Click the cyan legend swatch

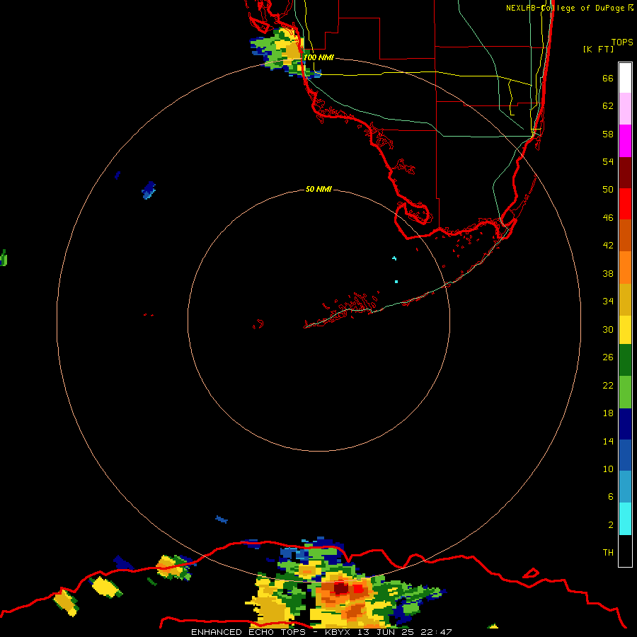pyautogui.click(x=625, y=519)
